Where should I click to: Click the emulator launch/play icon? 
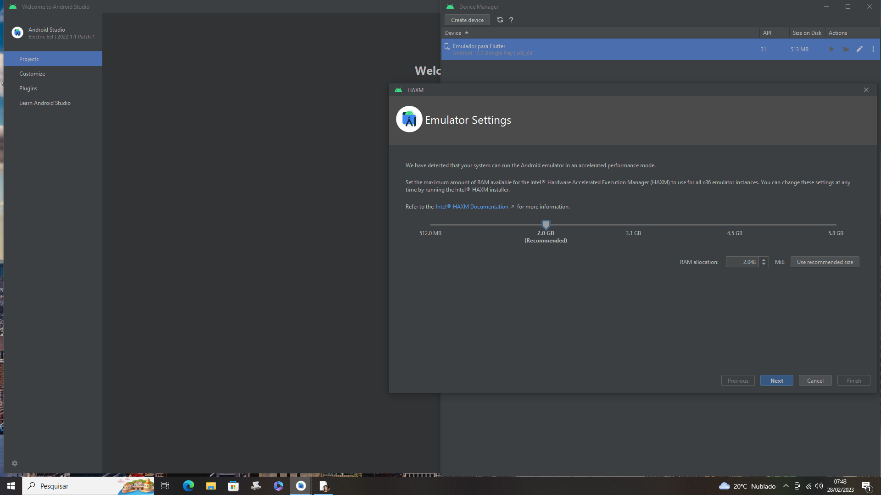[x=832, y=49]
